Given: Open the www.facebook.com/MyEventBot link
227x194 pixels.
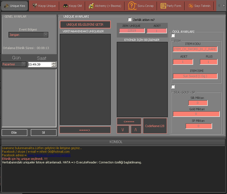Looking at the screenshot, I should [x=49, y=155].
